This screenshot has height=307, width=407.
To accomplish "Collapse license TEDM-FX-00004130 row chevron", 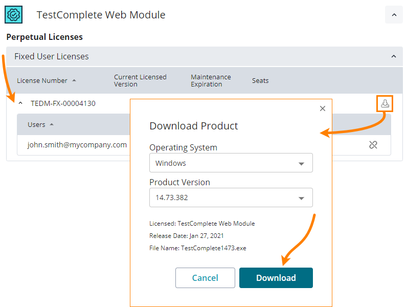I will (20, 103).
